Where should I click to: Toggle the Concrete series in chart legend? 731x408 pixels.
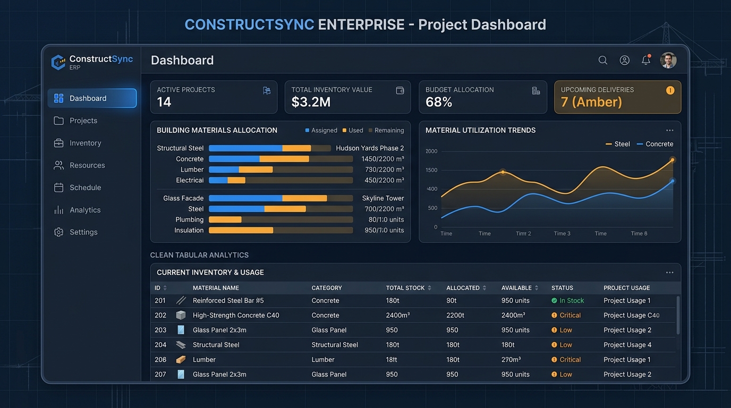654,144
